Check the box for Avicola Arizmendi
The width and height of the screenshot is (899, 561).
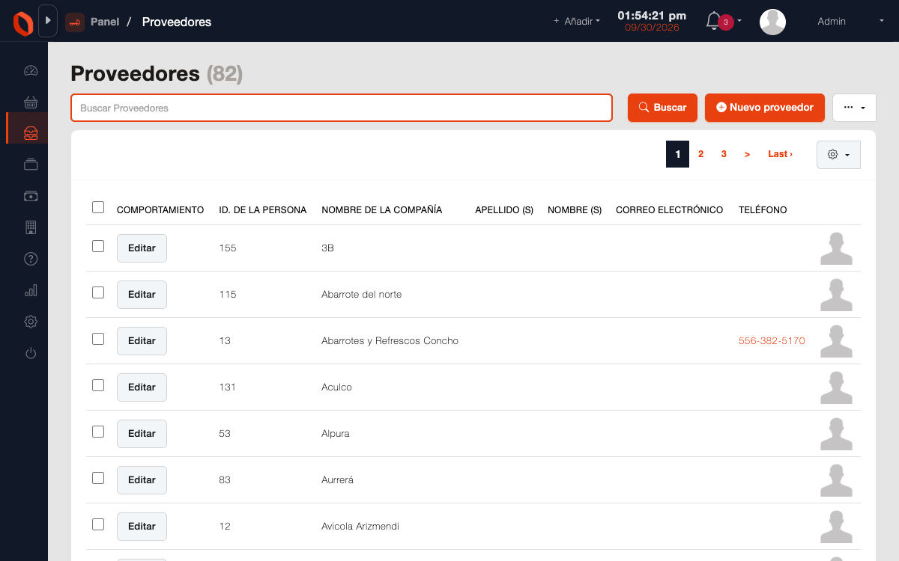pyautogui.click(x=98, y=524)
